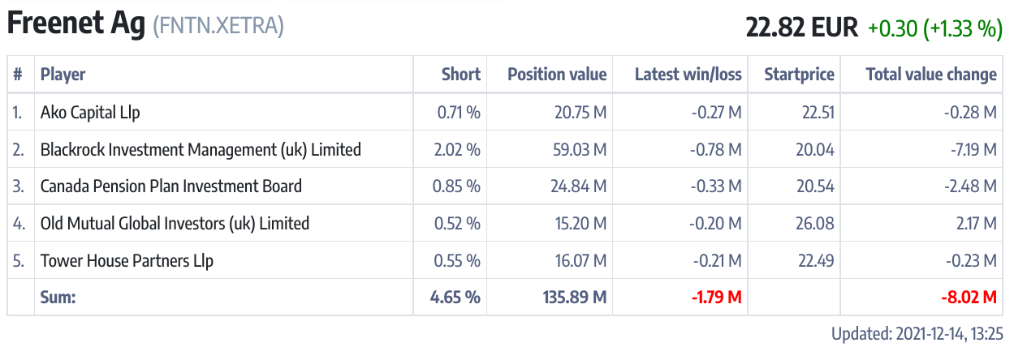Sort table by Player column header
Image resolution: width=1014 pixels, height=347 pixels.
click(63, 75)
